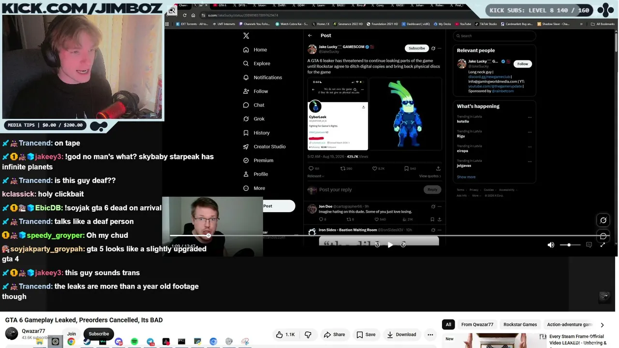This screenshot has width=619, height=348.
Task: Open Premium in X sidebar
Action: pyautogui.click(x=258, y=160)
